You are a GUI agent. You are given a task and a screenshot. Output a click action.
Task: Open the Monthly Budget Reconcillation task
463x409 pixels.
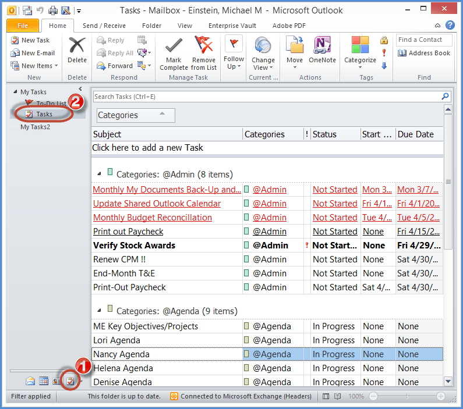pos(153,218)
